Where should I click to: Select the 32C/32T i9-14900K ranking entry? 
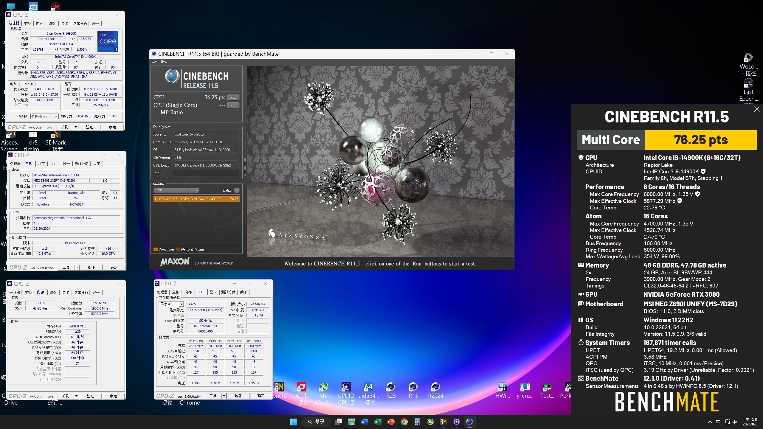pyautogui.click(x=197, y=199)
